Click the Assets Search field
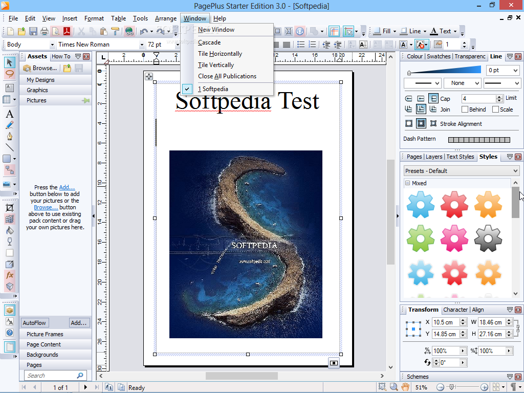The width and height of the screenshot is (524, 393). click(x=55, y=375)
